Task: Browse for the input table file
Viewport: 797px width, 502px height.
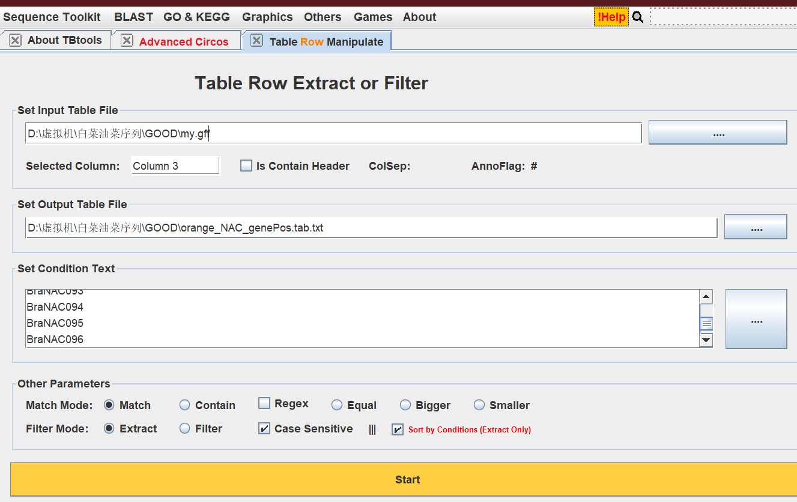Action: coord(718,132)
